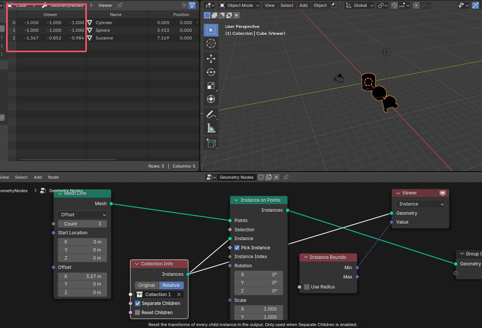Open the snapping options dropdown
Image resolution: width=482 pixels, height=328 pixels.
(x=404, y=5)
